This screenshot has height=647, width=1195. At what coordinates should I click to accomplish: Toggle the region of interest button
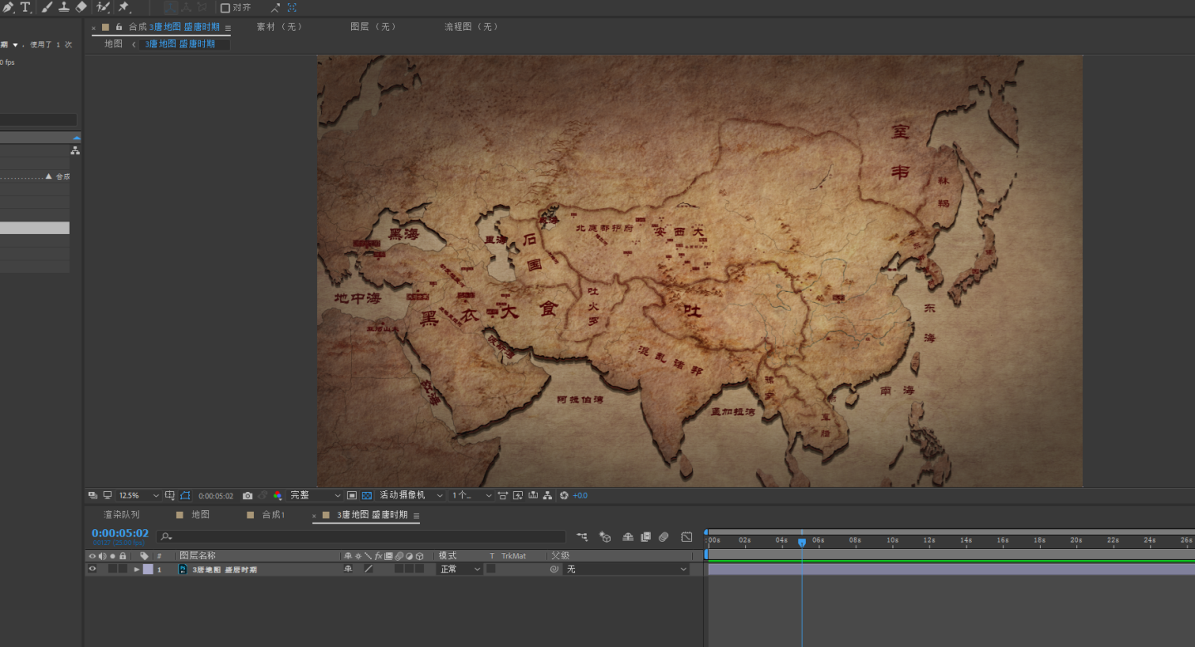coord(352,495)
